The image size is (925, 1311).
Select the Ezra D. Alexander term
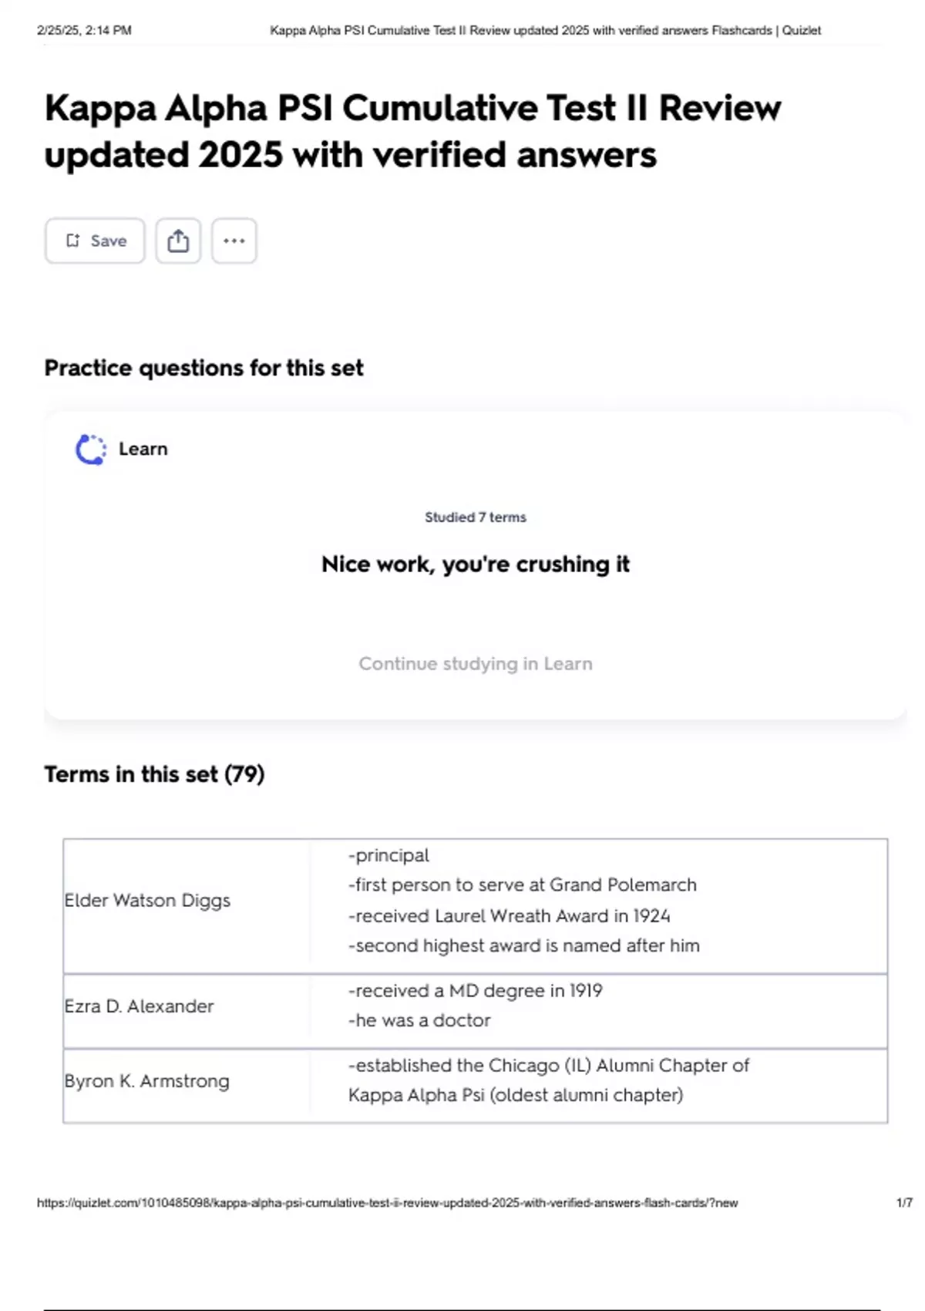pos(139,1006)
